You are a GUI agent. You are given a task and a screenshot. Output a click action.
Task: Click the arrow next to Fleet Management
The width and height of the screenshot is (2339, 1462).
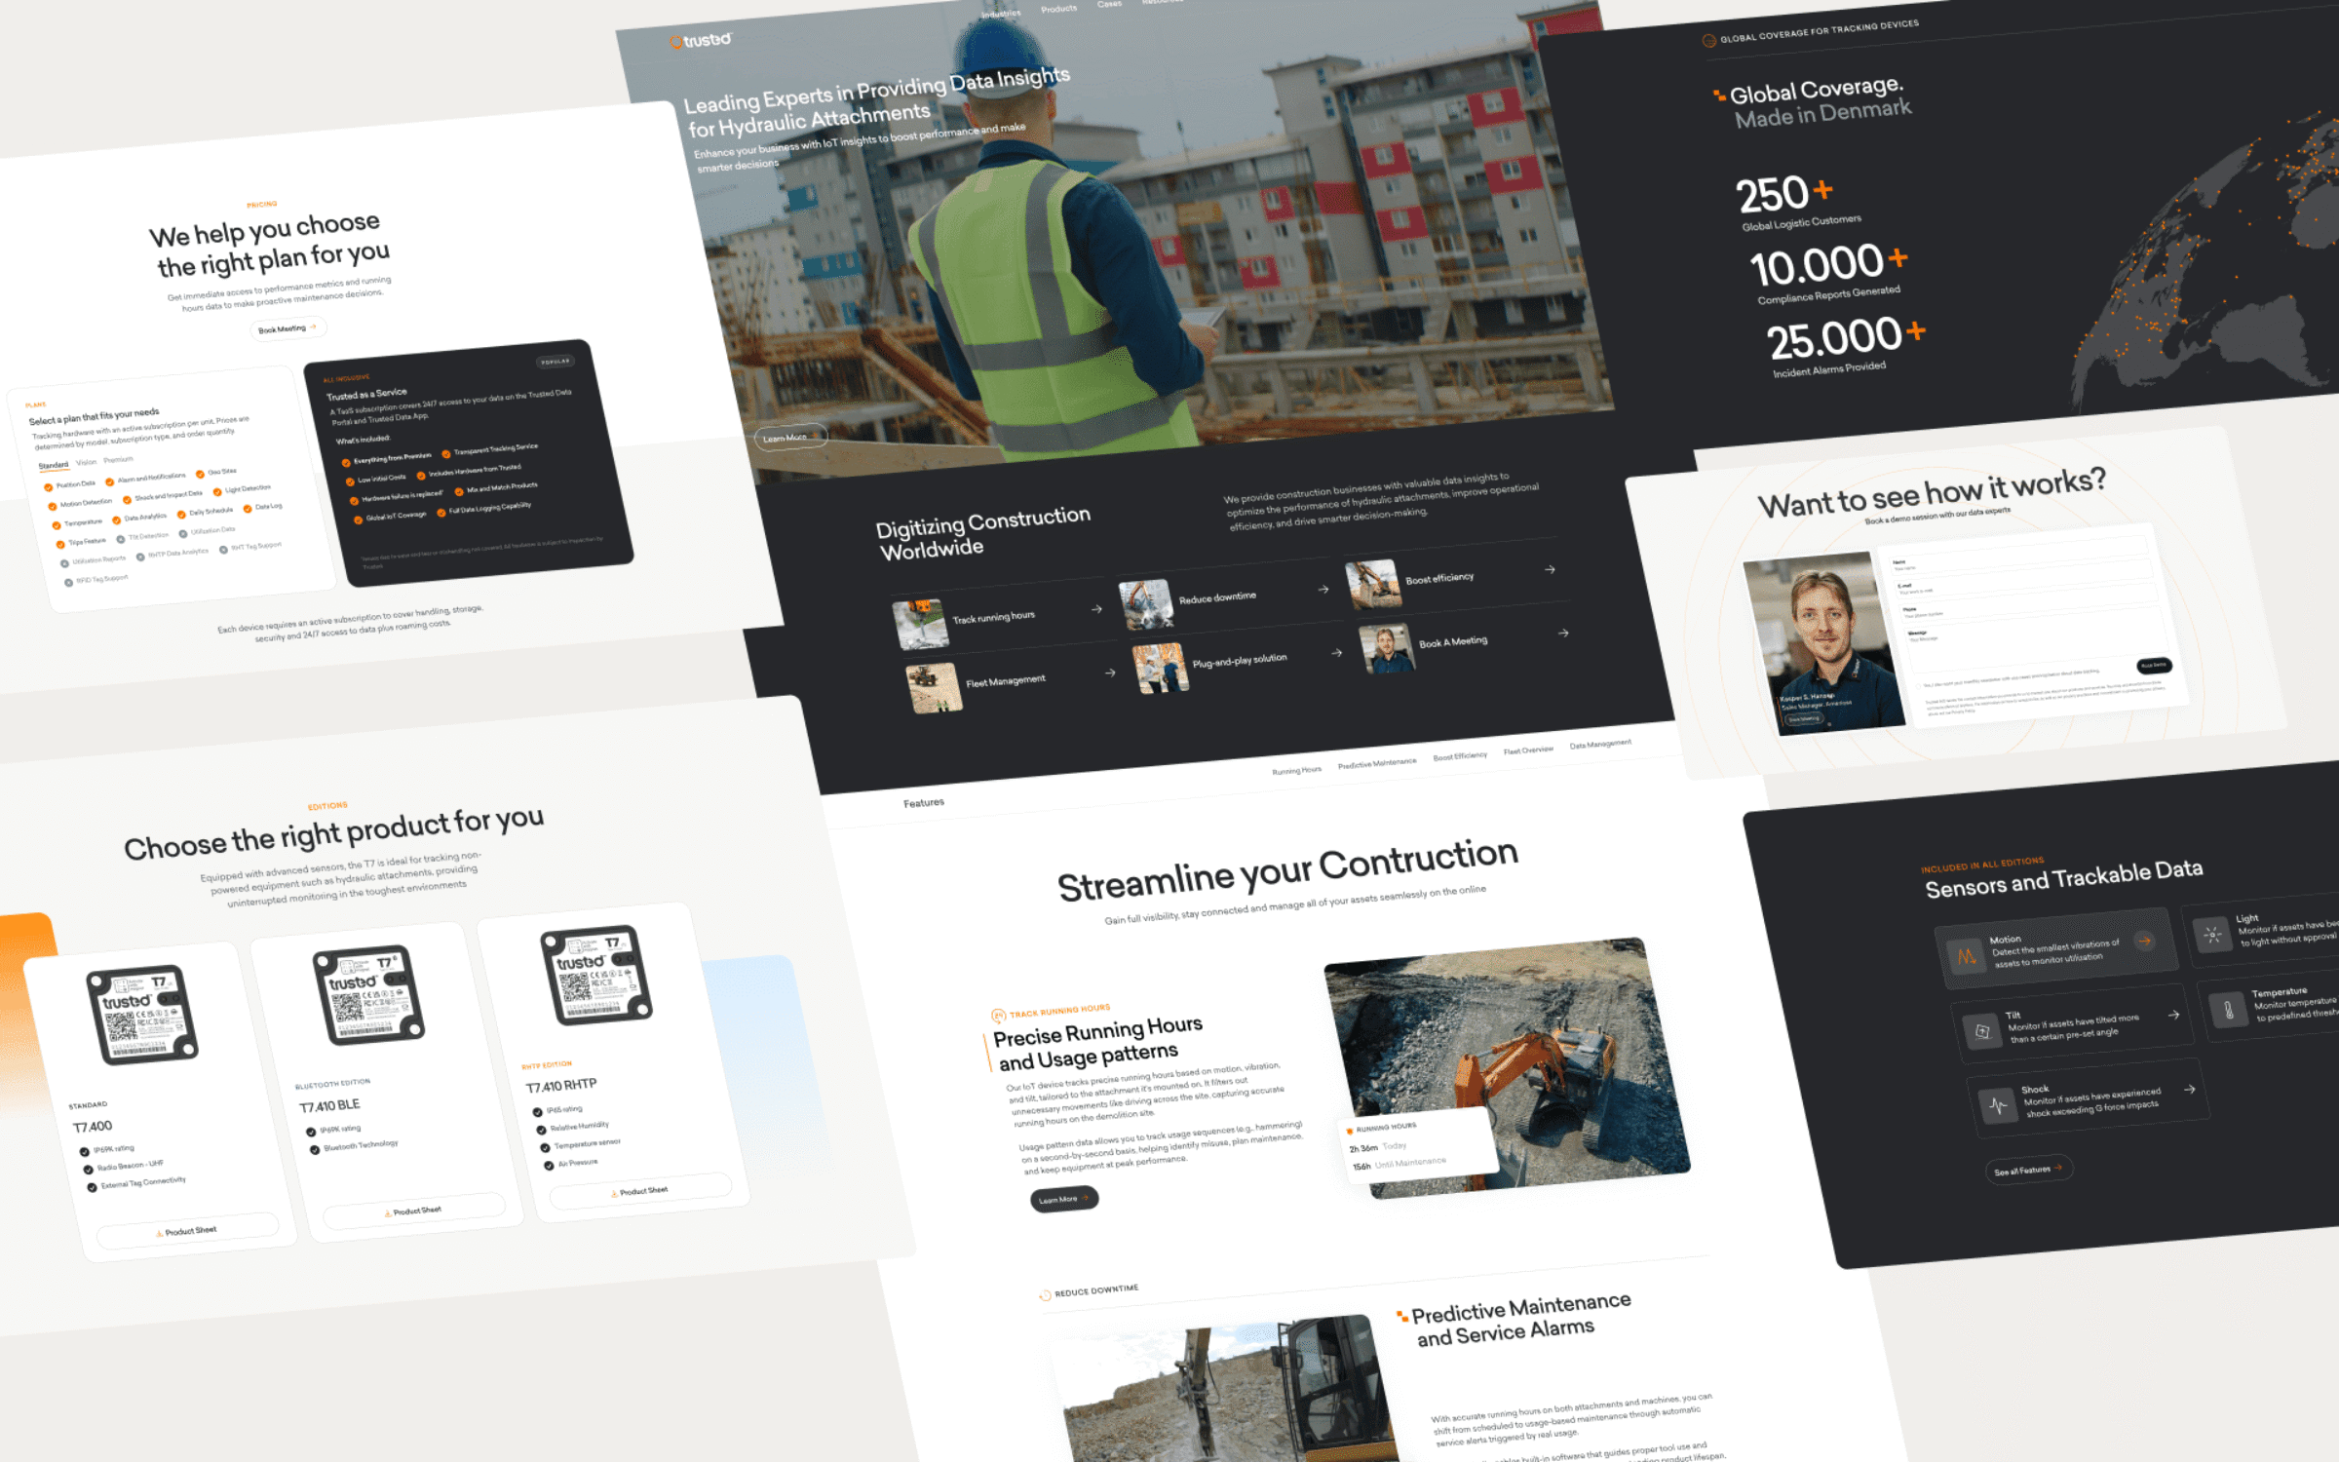click(1110, 673)
